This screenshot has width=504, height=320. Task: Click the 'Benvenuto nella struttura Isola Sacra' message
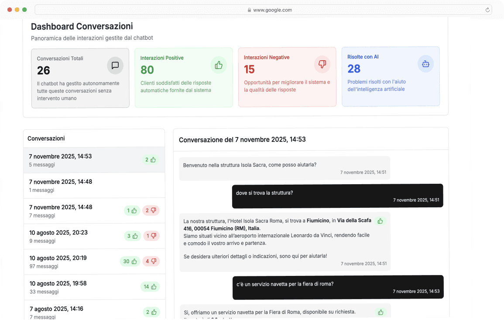pyautogui.click(x=285, y=168)
